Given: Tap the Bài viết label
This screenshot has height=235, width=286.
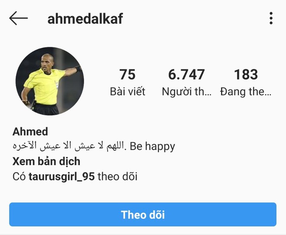Looking at the screenshot, I should point(127,91).
